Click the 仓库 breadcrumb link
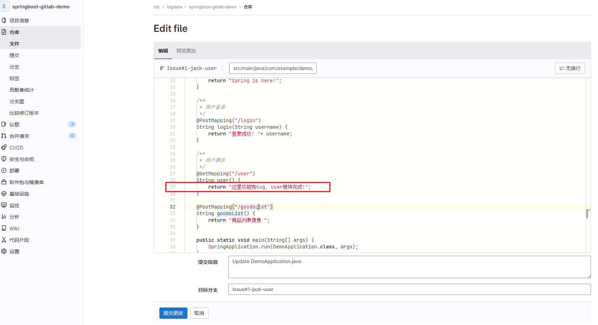Viewport: 598px width, 325px height. pos(248,7)
